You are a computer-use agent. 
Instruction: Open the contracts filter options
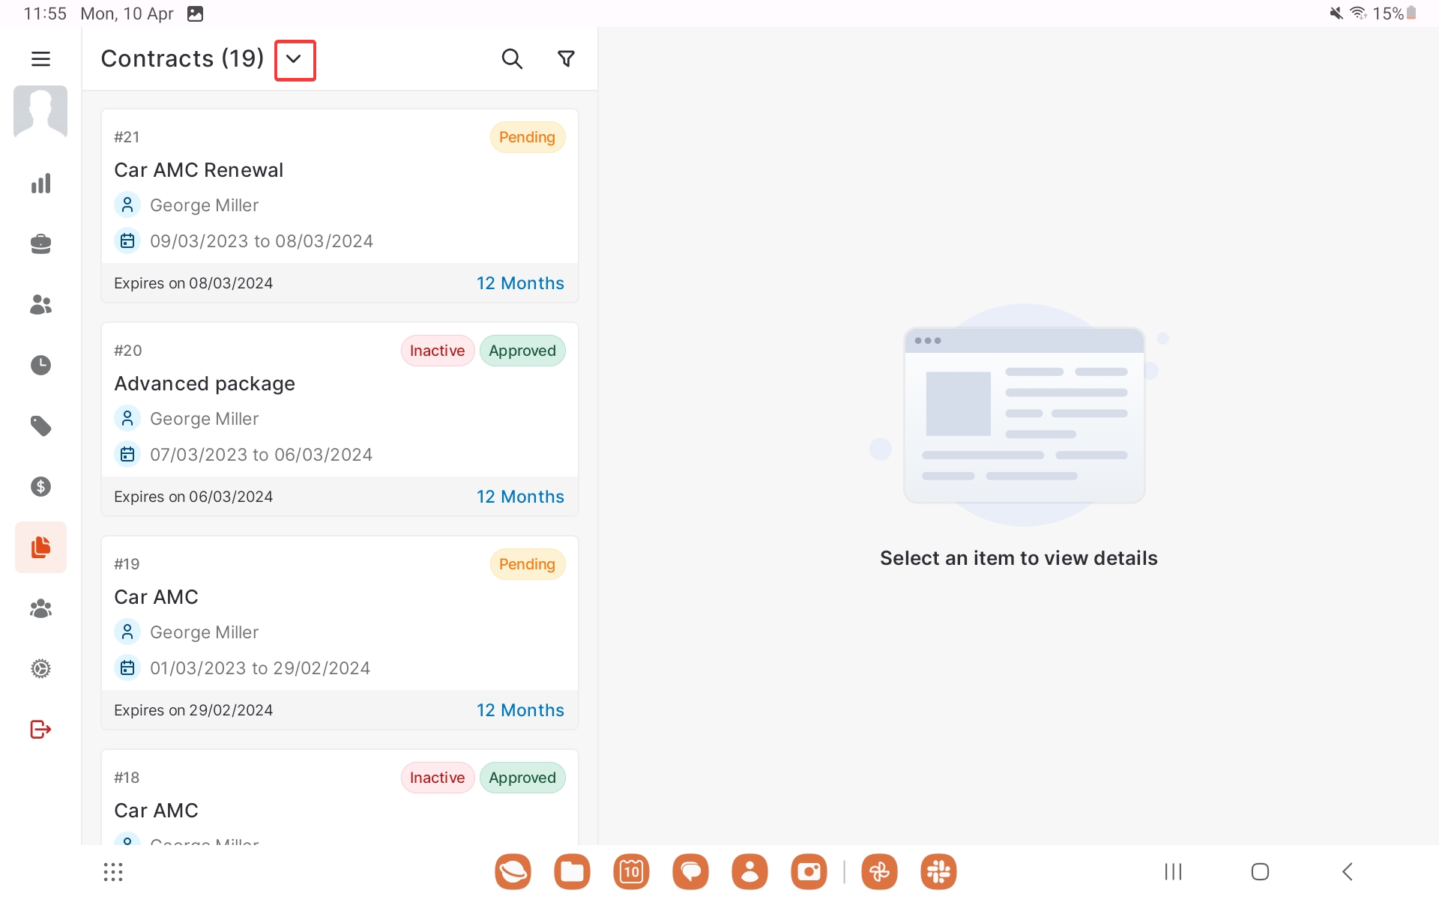pos(567,58)
